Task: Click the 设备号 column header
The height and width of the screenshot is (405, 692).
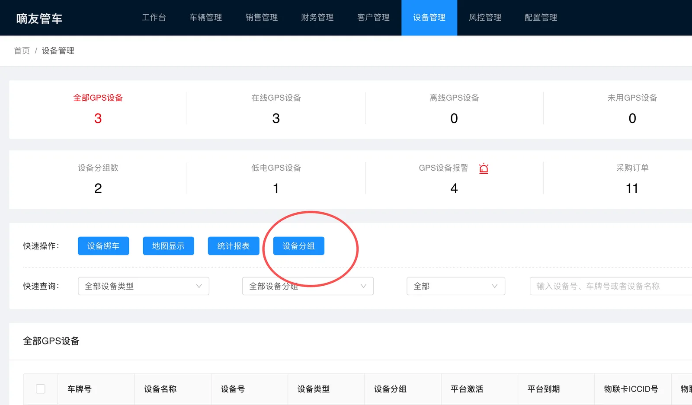Action: click(x=250, y=389)
